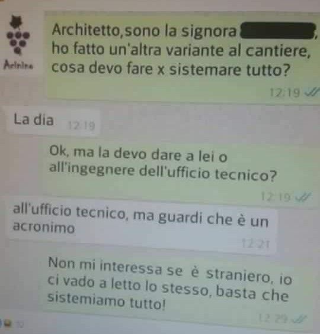Click the small icon in the bottom-left corner
Image resolution: width=320 pixels, height=334 pixels.
[8, 324]
